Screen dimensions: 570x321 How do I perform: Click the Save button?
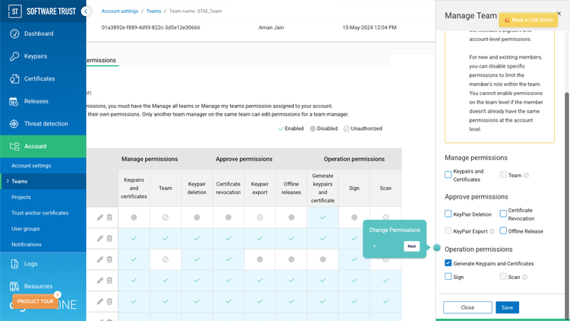[507, 307]
